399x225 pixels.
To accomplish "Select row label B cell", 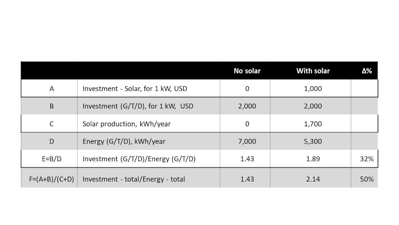I will (51, 106).
